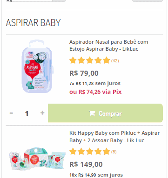Click the 7x R$ 11,28 sem juros text

pos(95,84)
